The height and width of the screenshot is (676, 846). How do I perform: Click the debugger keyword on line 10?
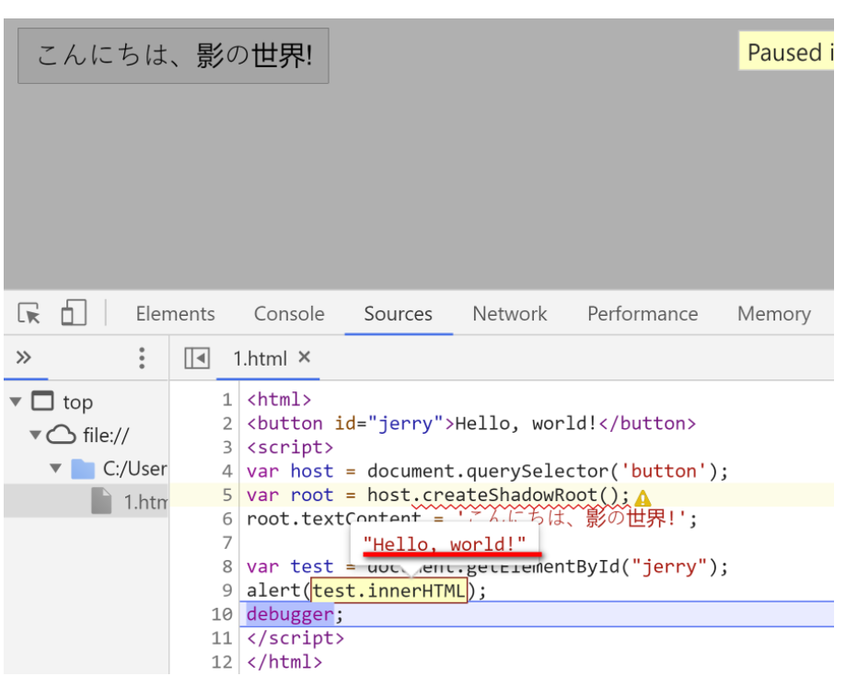tap(290, 614)
